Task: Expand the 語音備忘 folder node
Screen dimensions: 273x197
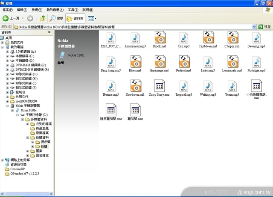Action: [27, 155]
